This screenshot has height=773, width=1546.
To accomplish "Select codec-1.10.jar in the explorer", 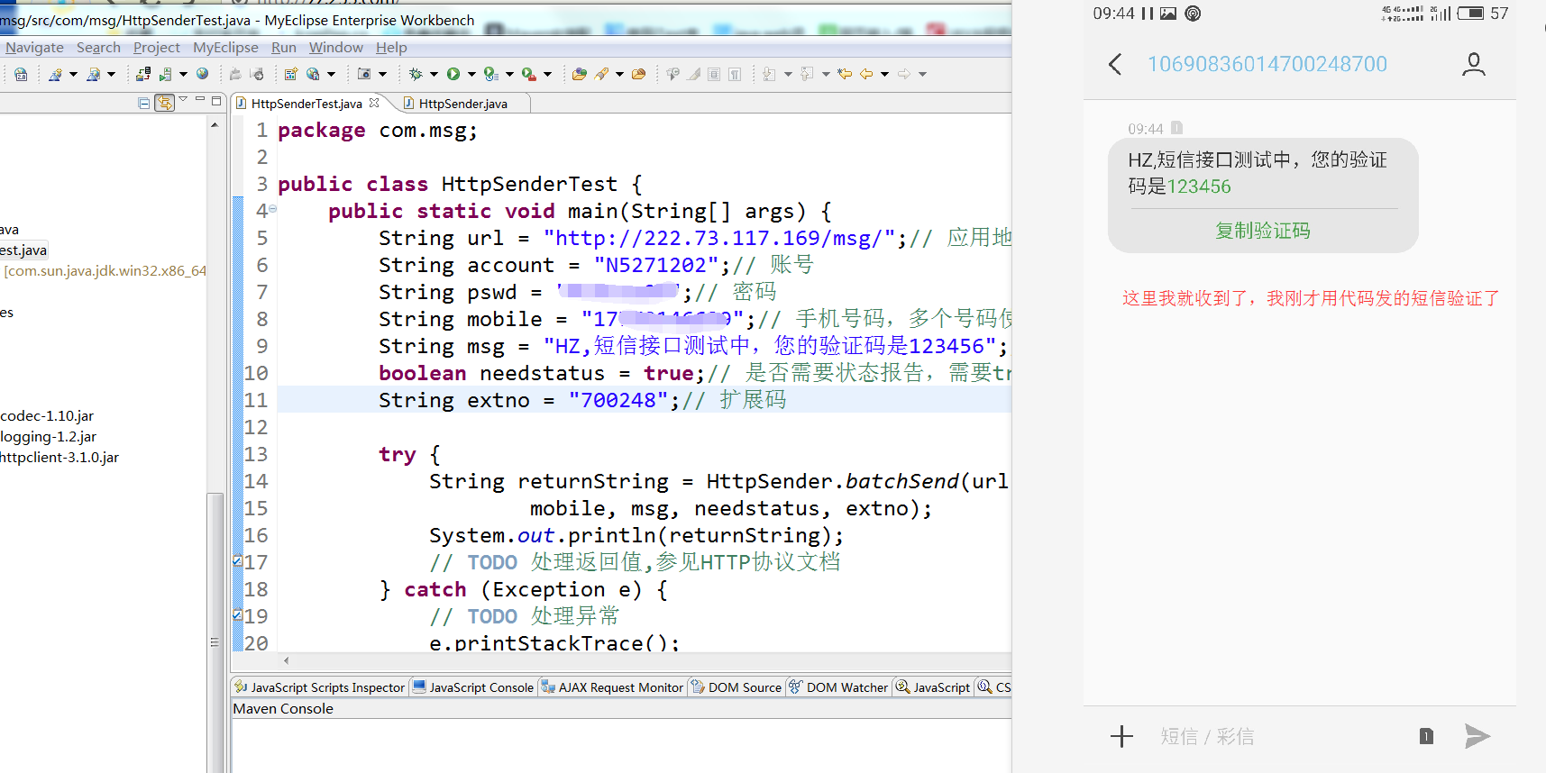I will pos(47,415).
